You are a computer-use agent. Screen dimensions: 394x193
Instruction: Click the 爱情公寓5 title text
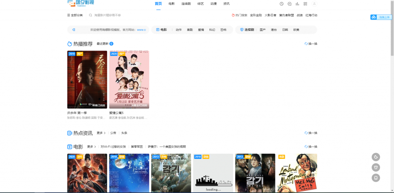point(116,113)
